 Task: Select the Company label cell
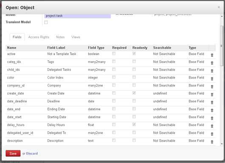[x=54, y=85]
